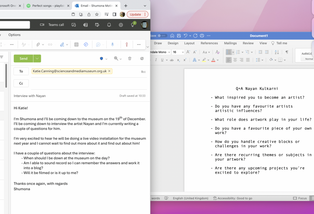This screenshot has height=214, width=314.
Task: Expand the Send options dropdown arrow
Action: tap(37, 58)
